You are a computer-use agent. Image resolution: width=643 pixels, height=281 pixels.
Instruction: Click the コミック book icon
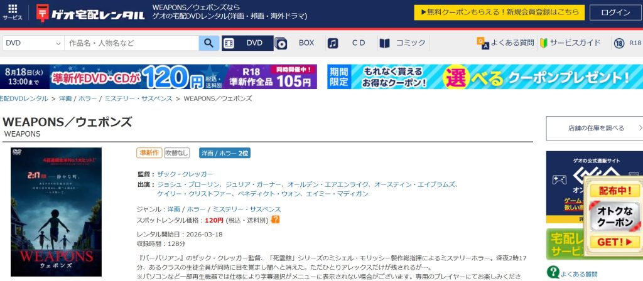[x=384, y=43]
